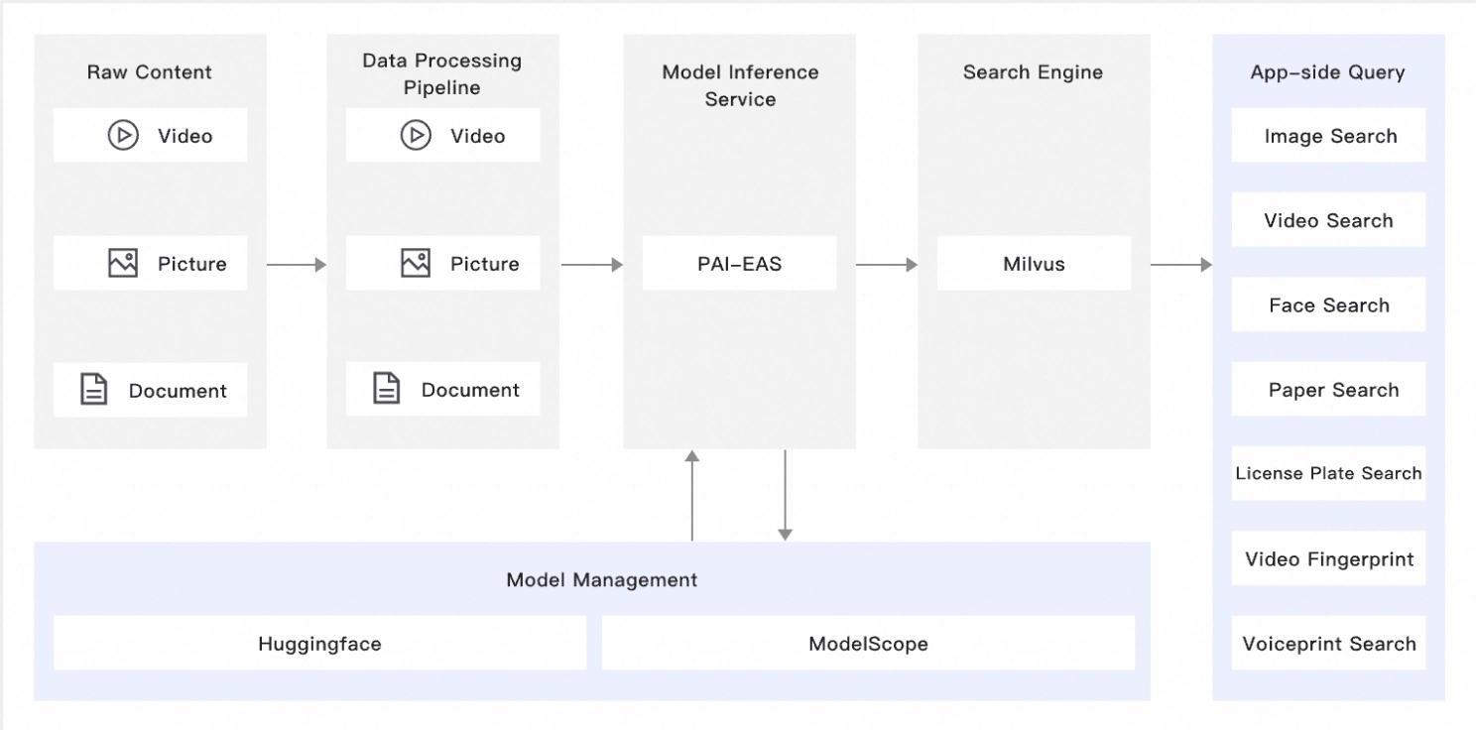Choose Video Search option
1476x730 pixels.
[x=1329, y=220]
